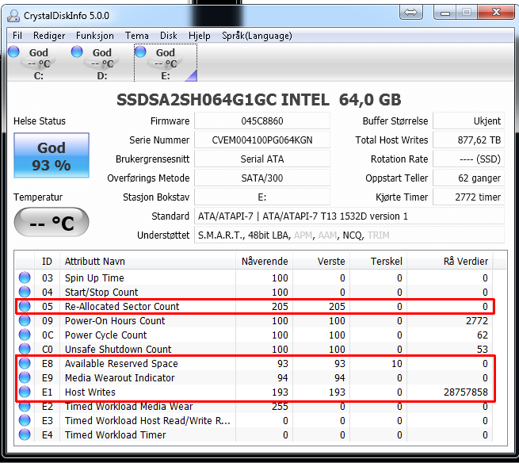Select the Start/Stop Count attribute name
The image size is (519, 463).
pyautogui.click(x=101, y=292)
